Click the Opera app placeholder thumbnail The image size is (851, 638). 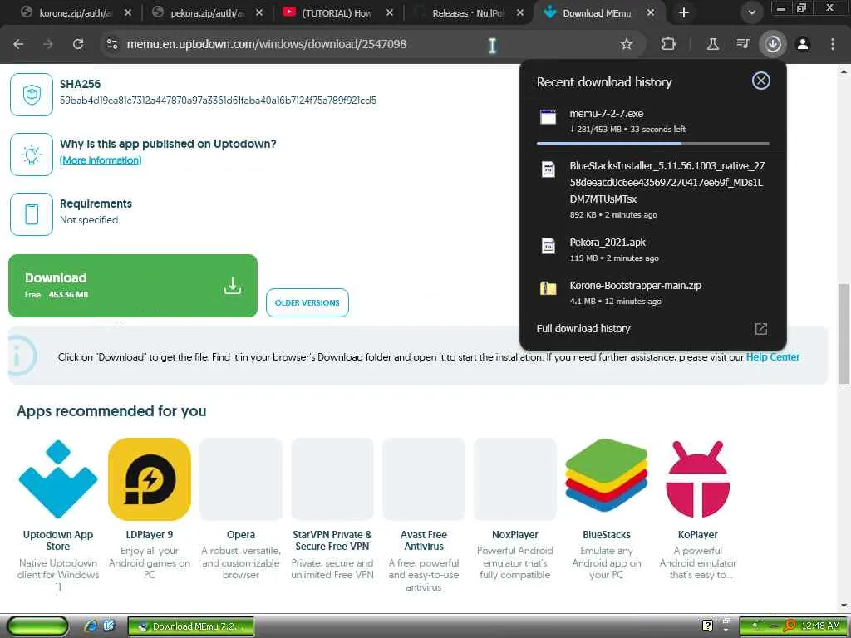tap(241, 479)
